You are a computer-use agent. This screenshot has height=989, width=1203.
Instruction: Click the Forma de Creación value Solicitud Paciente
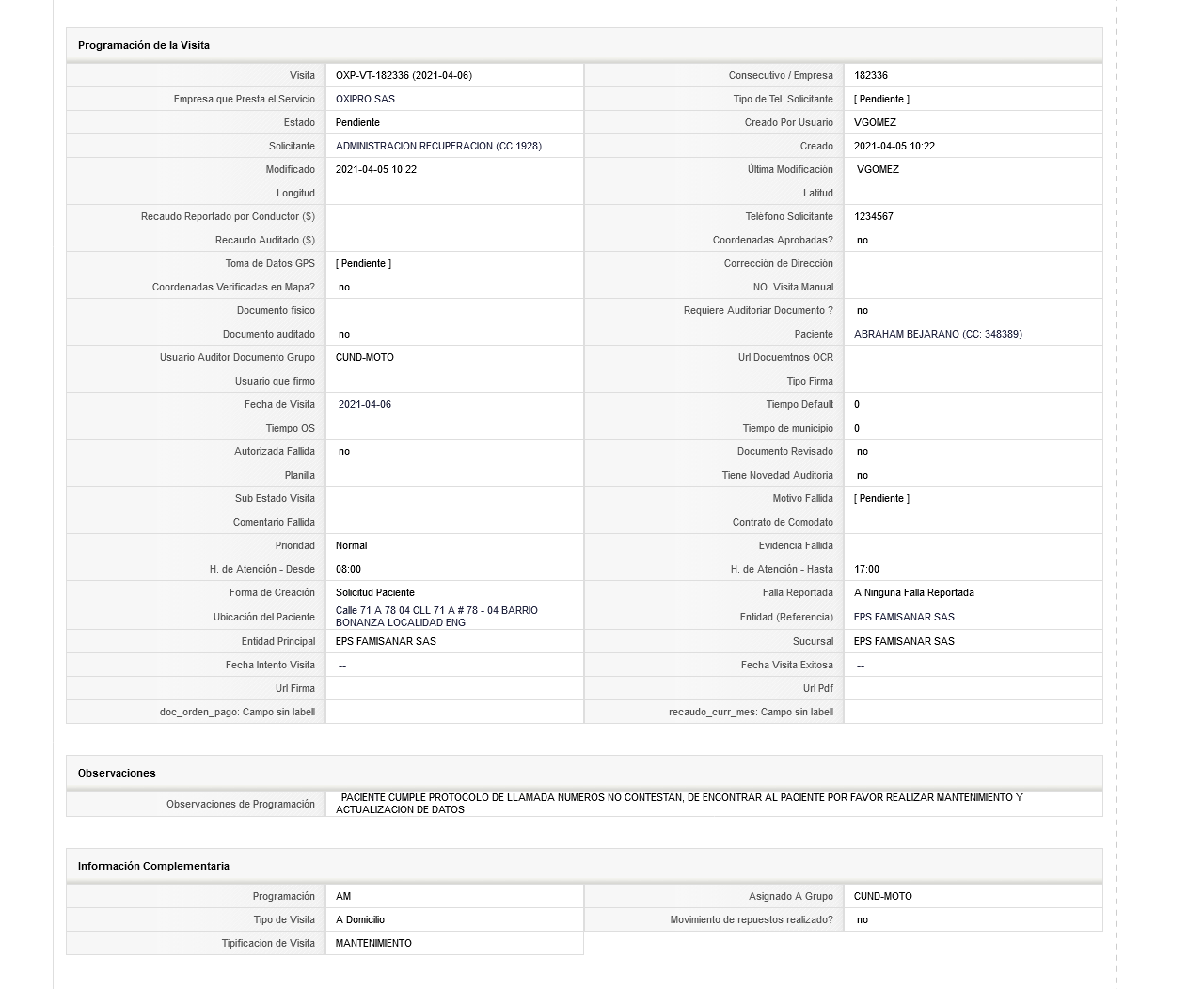375,592
